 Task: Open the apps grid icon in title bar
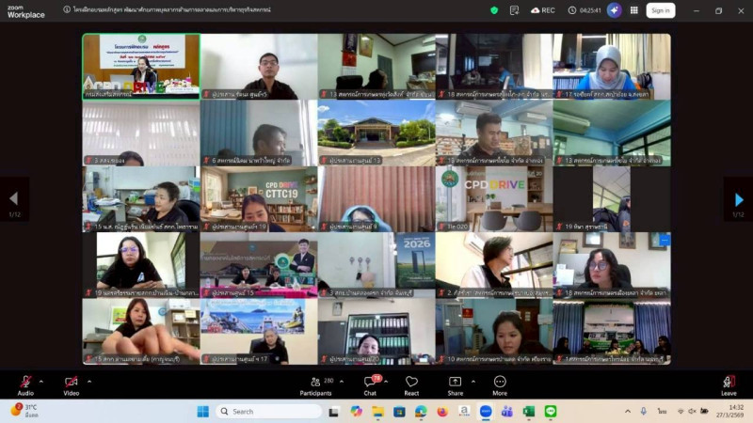point(634,10)
